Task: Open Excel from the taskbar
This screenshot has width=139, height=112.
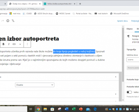Action: [74, 109]
